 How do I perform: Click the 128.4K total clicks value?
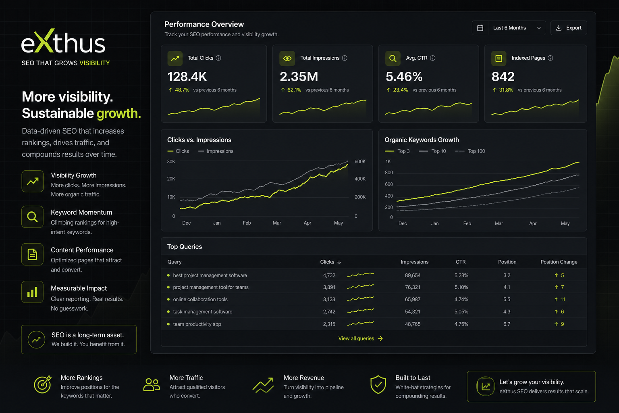[187, 77]
